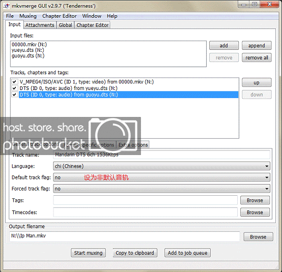Viewport: 282px width, 272px height.
Task: Select yueyu.dts in input files list
Action: coord(28,50)
